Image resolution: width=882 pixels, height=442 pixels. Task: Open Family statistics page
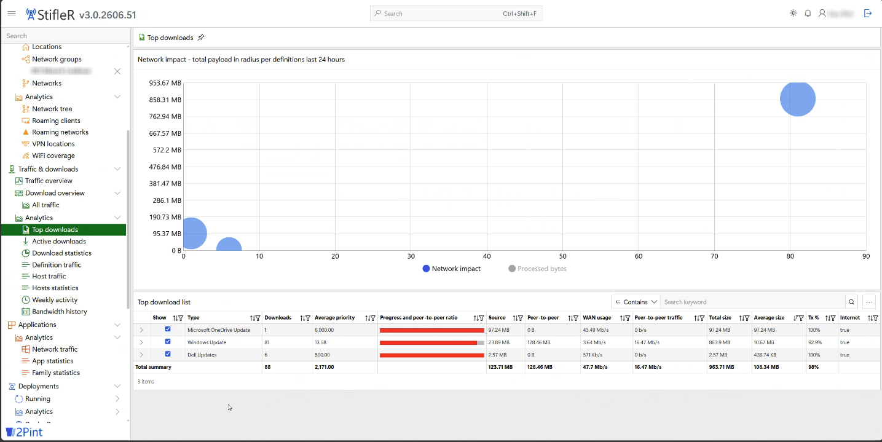tap(56, 373)
